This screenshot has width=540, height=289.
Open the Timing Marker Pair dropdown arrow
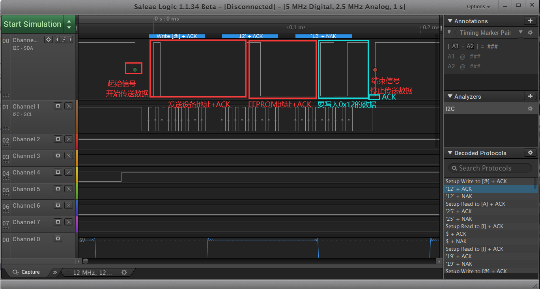point(521,32)
